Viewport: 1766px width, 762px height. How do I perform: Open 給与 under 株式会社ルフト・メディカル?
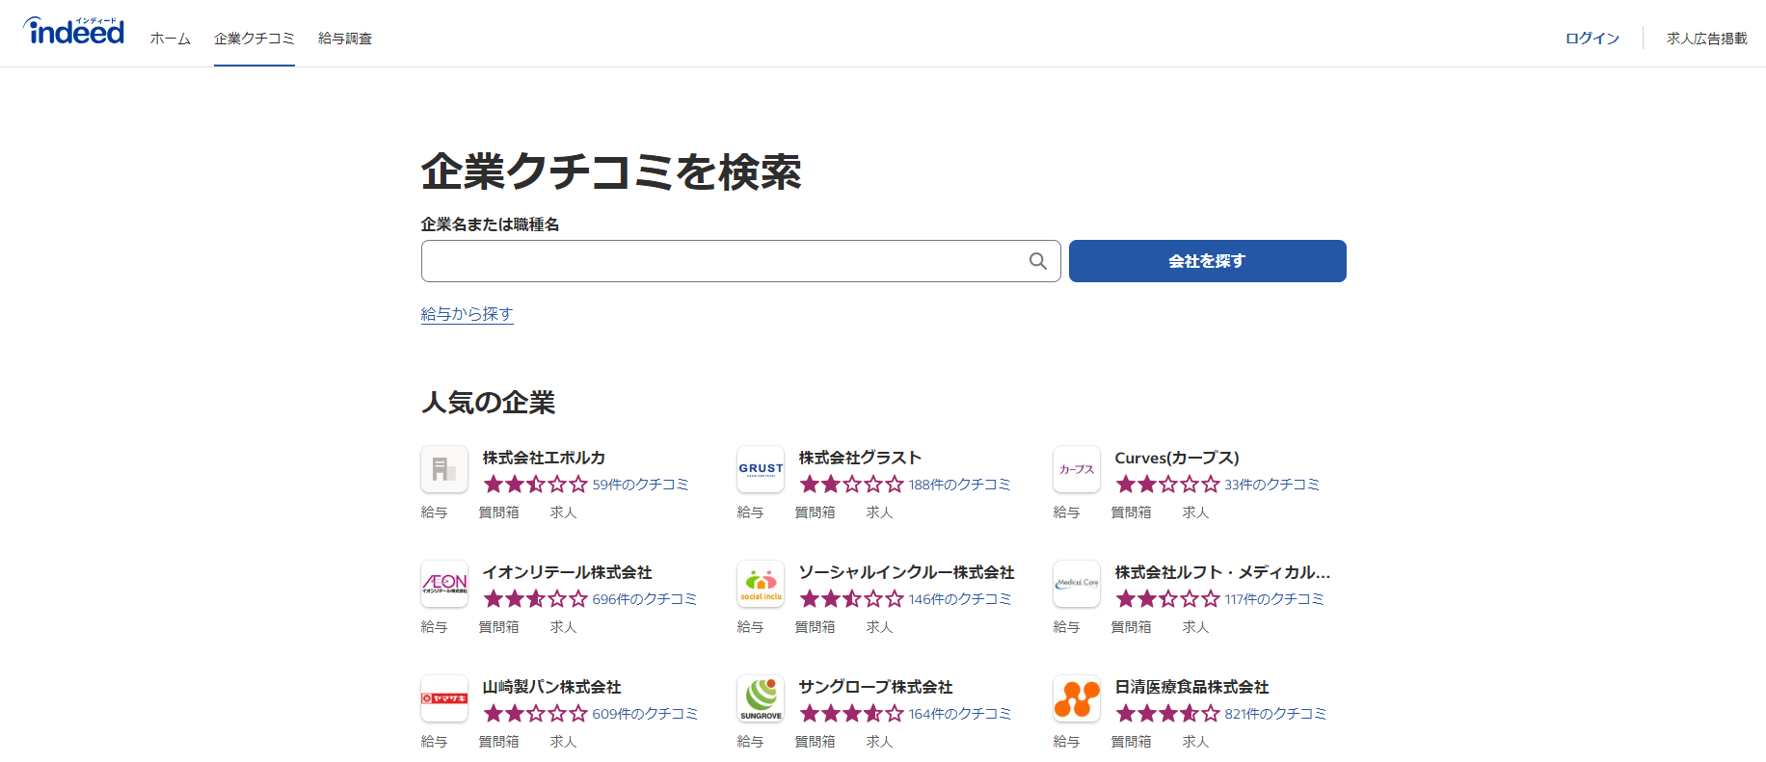coord(1067,627)
